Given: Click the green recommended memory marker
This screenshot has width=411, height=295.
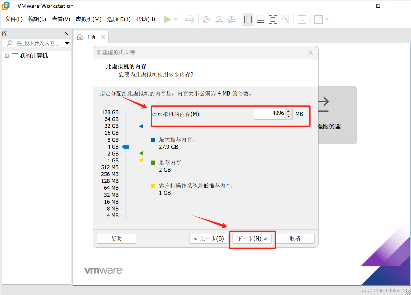Looking at the screenshot, I should click(x=141, y=153).
